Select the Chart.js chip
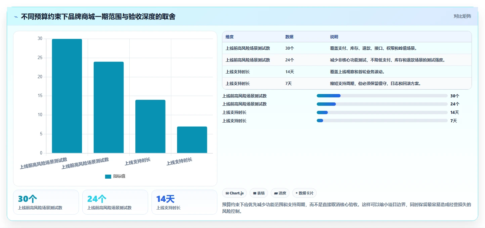Viewport: 485px width, 228px height. [234, 193]
